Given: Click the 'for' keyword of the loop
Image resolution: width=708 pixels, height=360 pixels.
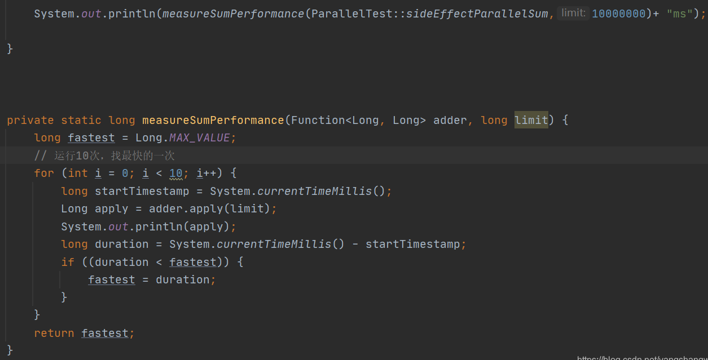Looking at the screenshot, I should coord(44,173).
